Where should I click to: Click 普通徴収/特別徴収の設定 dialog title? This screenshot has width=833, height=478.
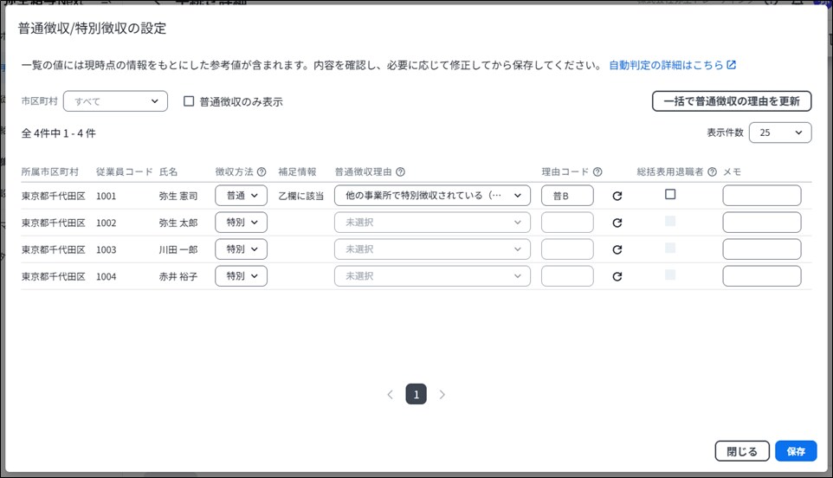[x=92, y=29]
